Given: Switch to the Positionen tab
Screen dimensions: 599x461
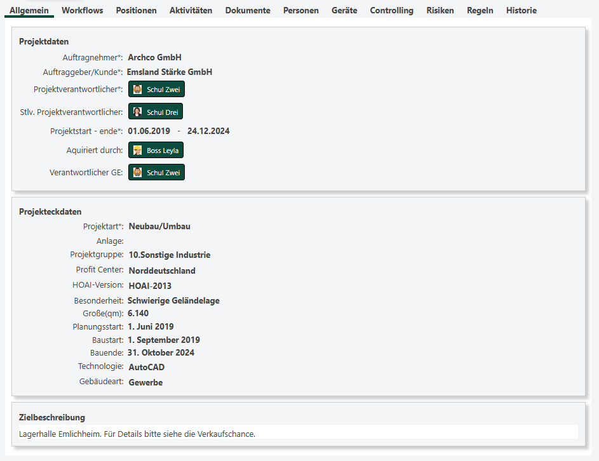Looking at the screenshot, I should tap(136, 11).
